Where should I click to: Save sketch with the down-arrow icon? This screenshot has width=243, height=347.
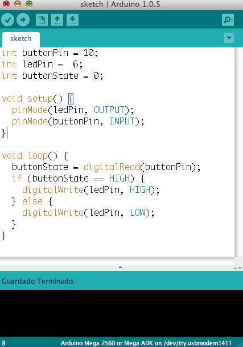[x=72, y=20]
